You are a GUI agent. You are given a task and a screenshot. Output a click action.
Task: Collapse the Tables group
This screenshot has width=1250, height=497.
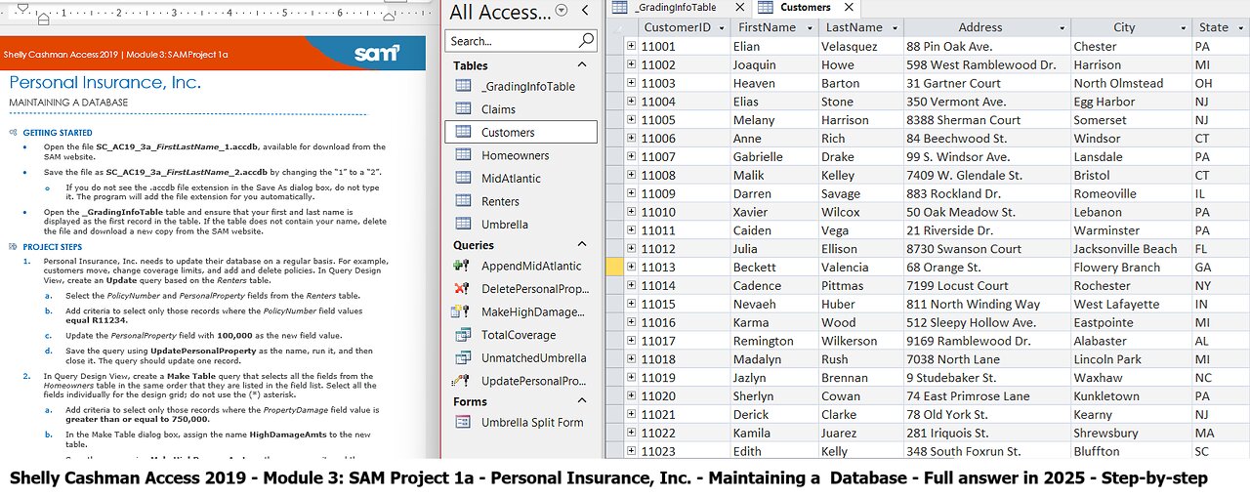click(x=583, y=65)
